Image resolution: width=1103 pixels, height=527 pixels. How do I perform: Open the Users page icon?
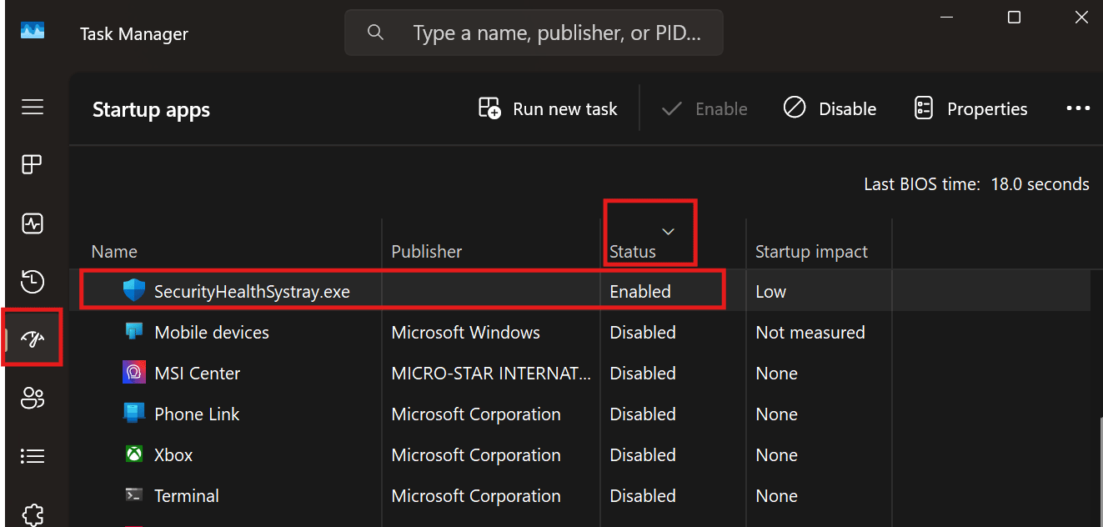click(x=33, y=398)
